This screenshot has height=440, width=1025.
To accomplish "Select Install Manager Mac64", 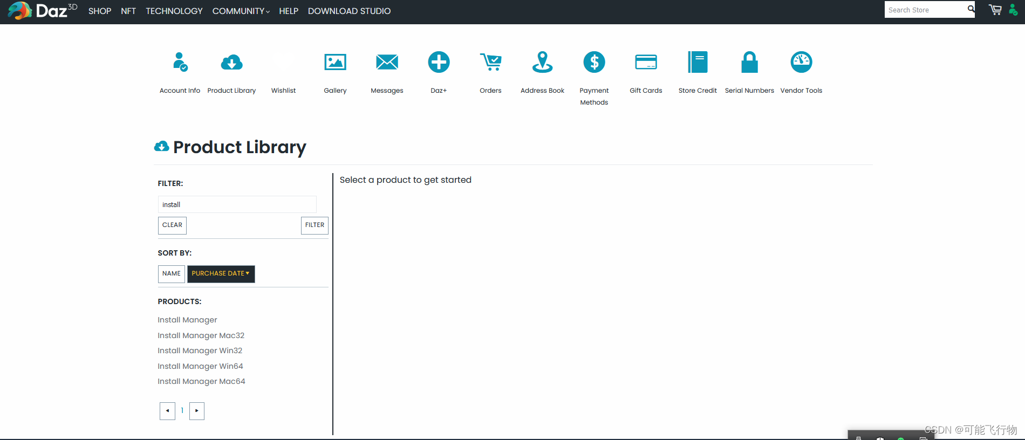I will pyautogui.click(x=201, y=381).
